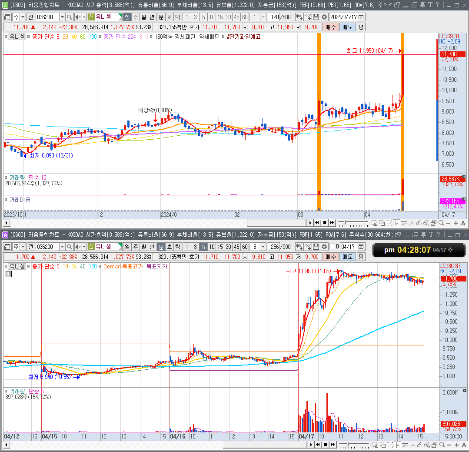This screenshot has width=469, height=452.
Task: Open stock search magnifier in bottom chart
Action: [x=70, y=247]
